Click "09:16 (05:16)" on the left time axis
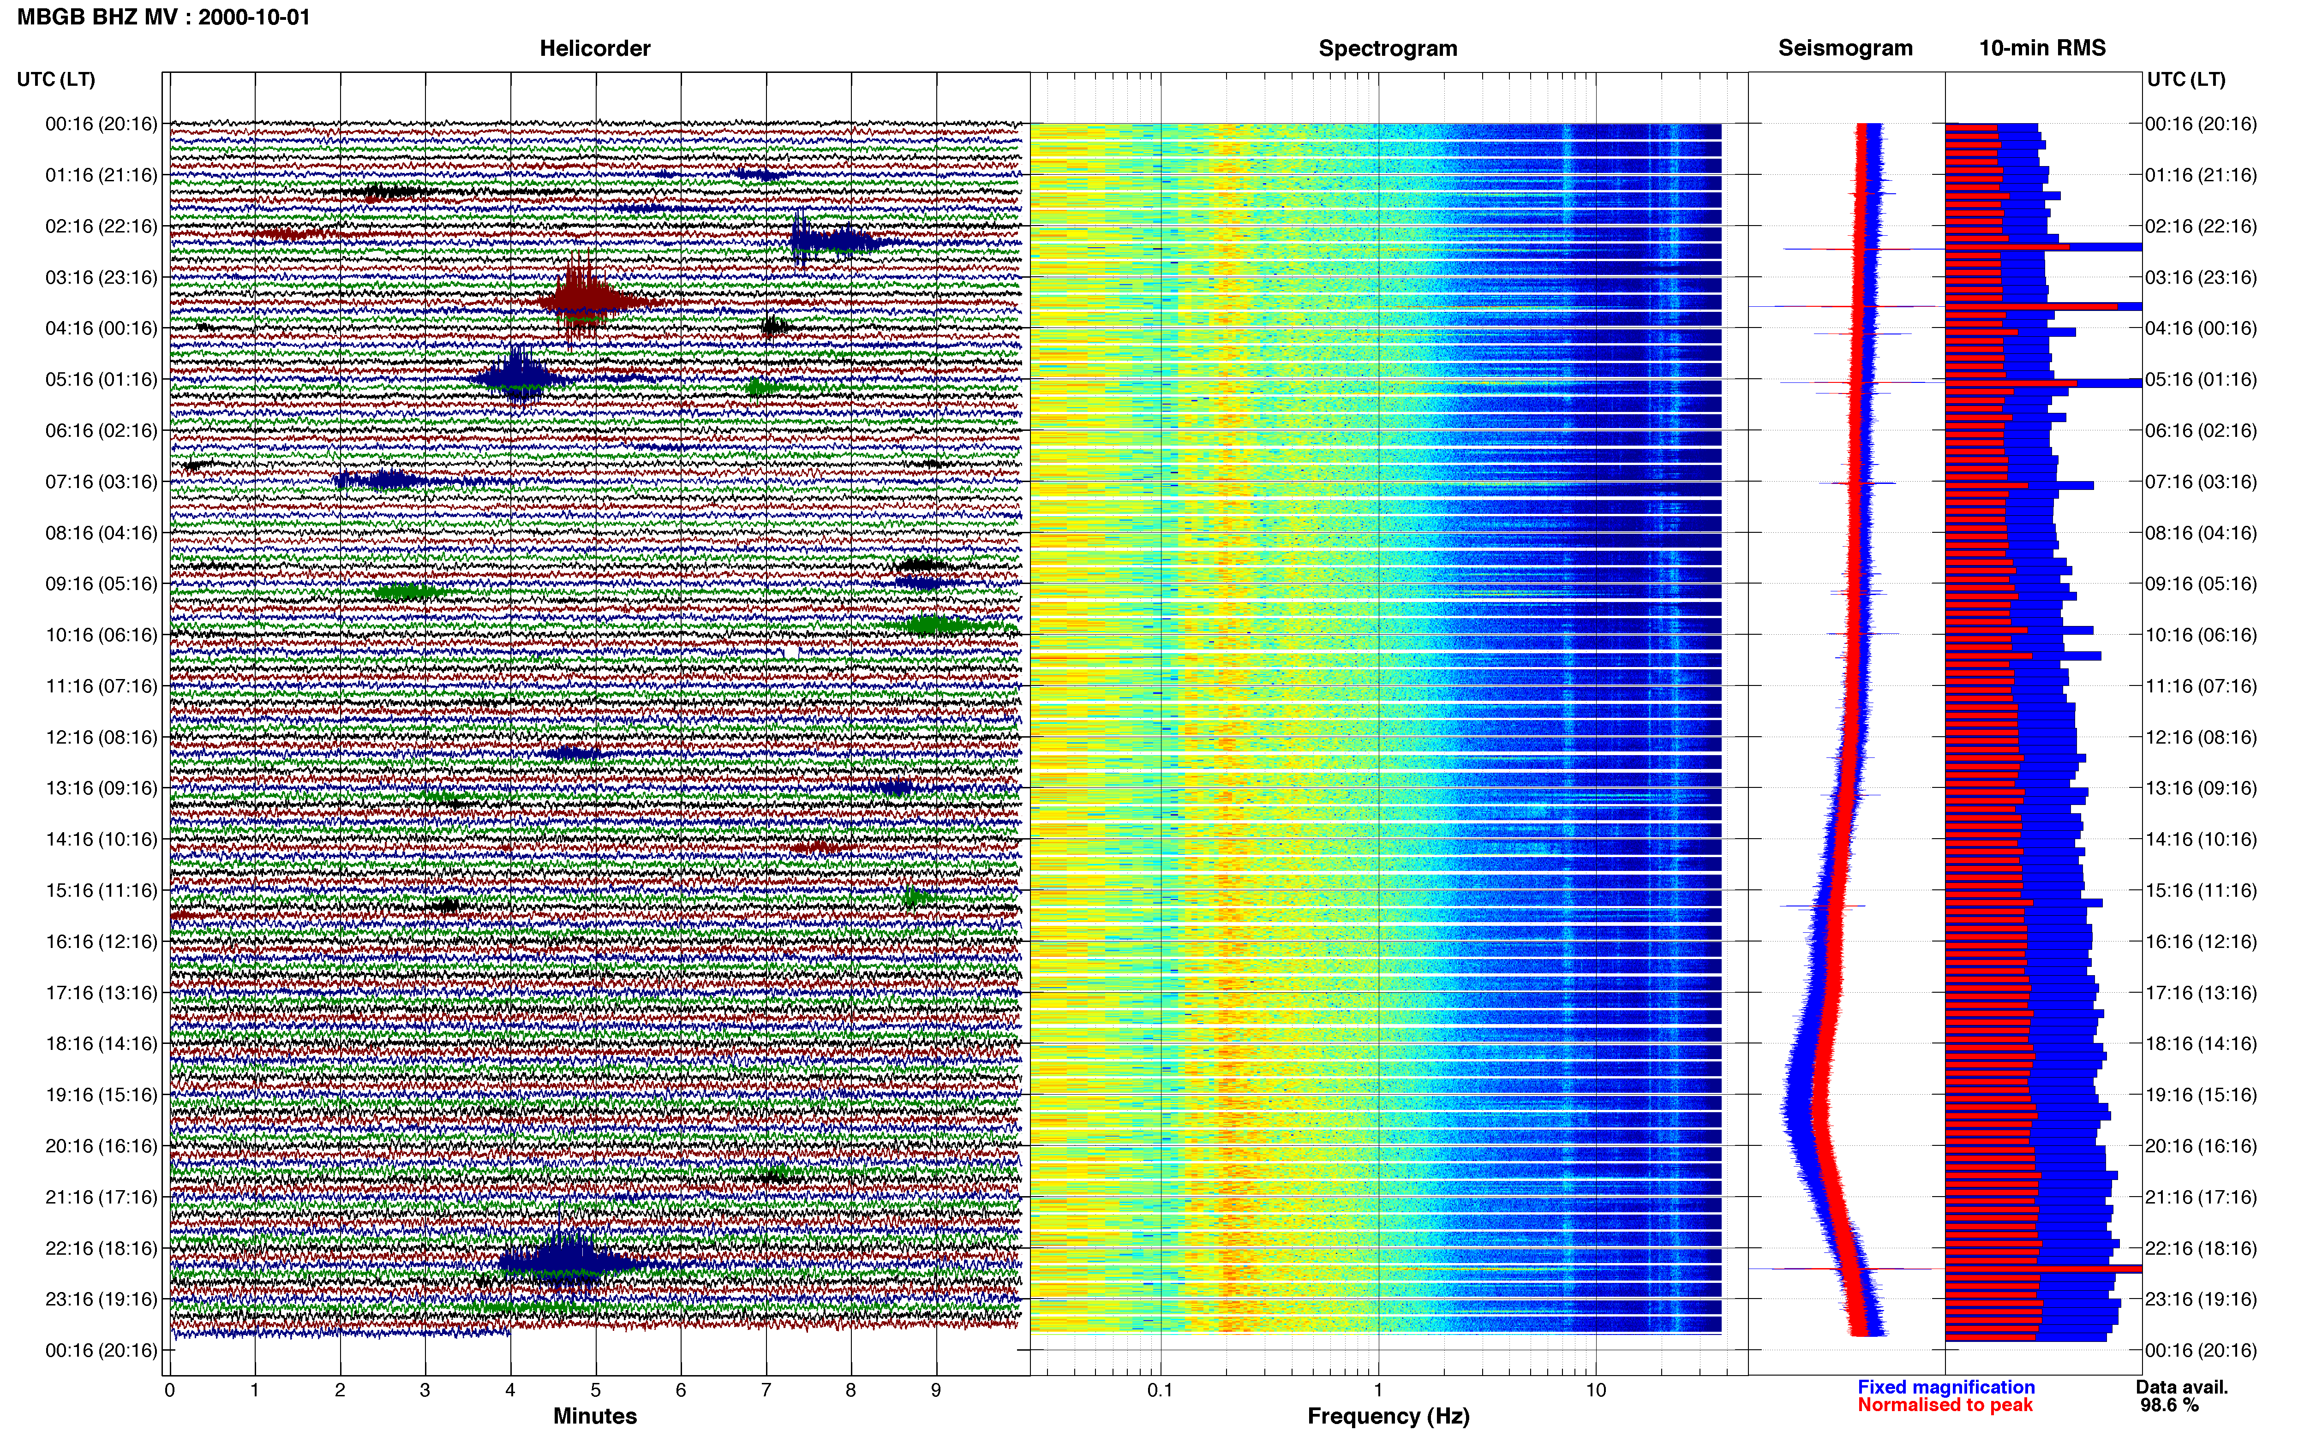This screenshot has width=2316, height=1448. (102, 584)
